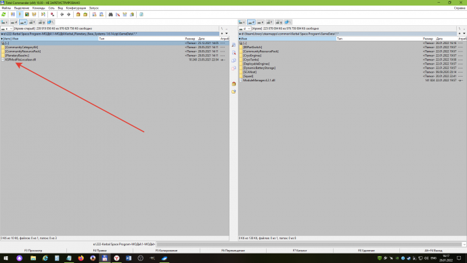
Task: Select drive c button in left panel
Action: (5, 22)
